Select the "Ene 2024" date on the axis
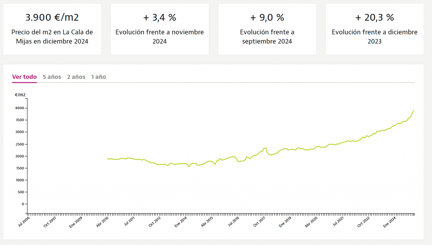This screenshot has height=245, width=432. [391, 222]
